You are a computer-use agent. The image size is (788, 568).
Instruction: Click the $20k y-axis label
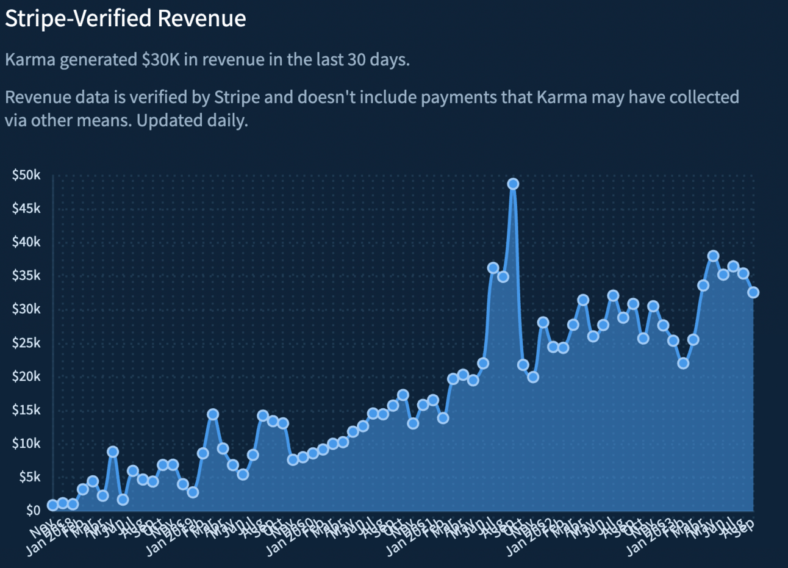[26, 376]
